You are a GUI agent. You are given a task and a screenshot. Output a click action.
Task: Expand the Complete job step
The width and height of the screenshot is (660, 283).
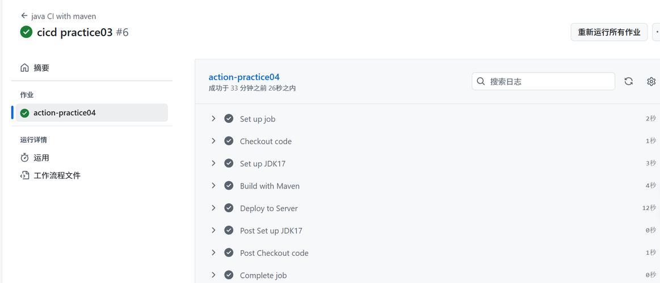click(x=213, y=275)
